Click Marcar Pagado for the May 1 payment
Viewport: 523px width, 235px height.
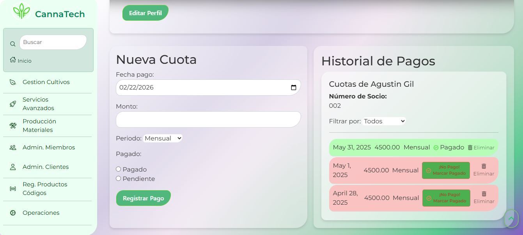point(446,170)
